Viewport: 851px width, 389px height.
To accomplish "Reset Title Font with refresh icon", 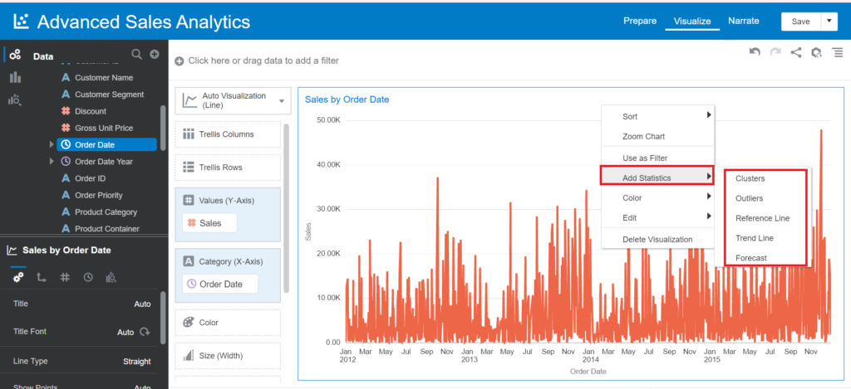I will (x=145, y=332).
